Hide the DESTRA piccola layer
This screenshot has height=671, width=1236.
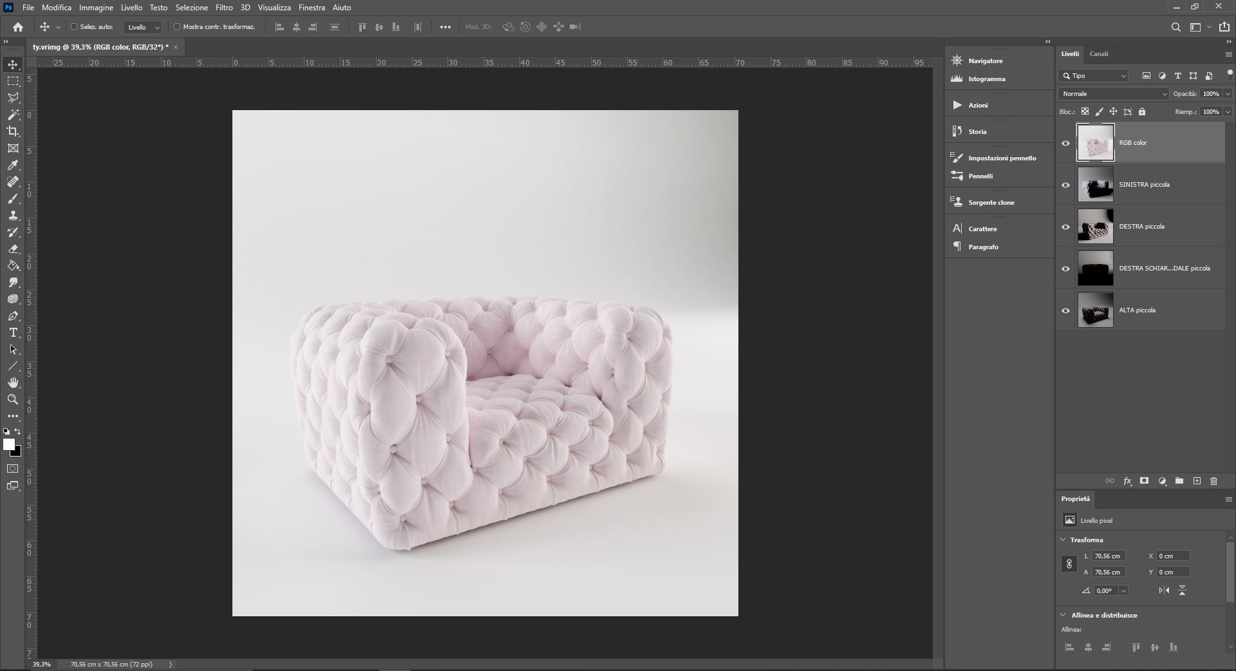[x=1065, y=227]
